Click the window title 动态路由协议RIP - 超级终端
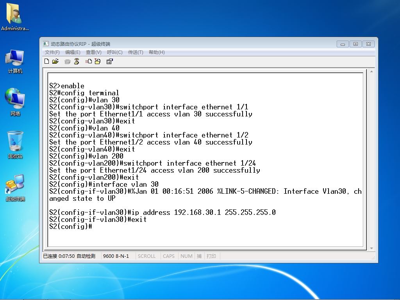Image resolution: width=400 pixels, height=300 pixels. click(x=80, y=44)
